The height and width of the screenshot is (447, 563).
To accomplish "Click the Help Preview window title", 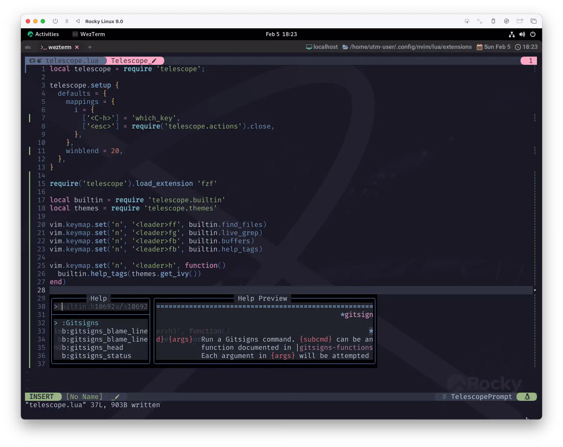I will [x=263, y=298].
